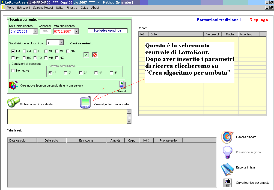Open the Menù menu
Screen dimensions: 274x190
(10, 8)
